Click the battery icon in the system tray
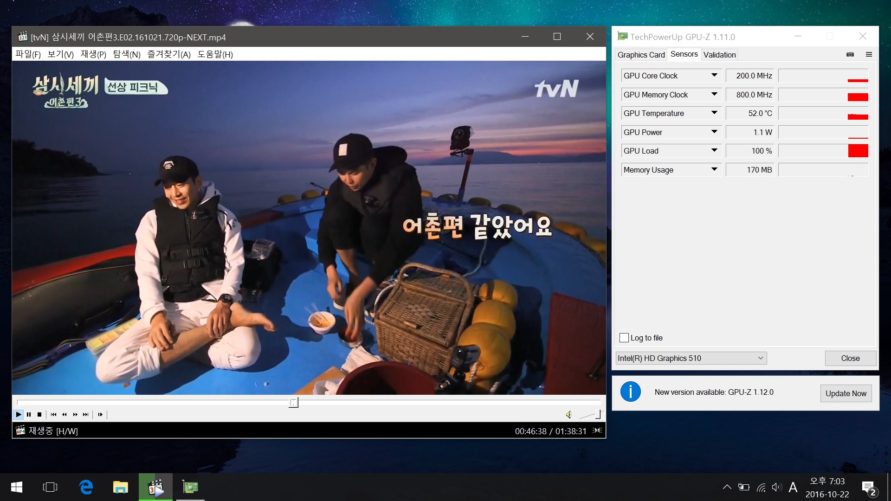 coord(744,487)
